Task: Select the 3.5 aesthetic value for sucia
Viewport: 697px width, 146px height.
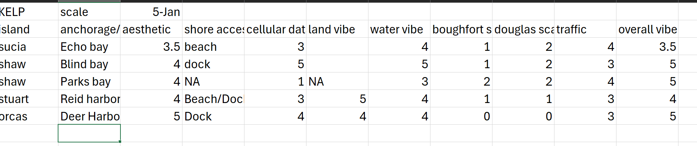Action: [151, 47]
